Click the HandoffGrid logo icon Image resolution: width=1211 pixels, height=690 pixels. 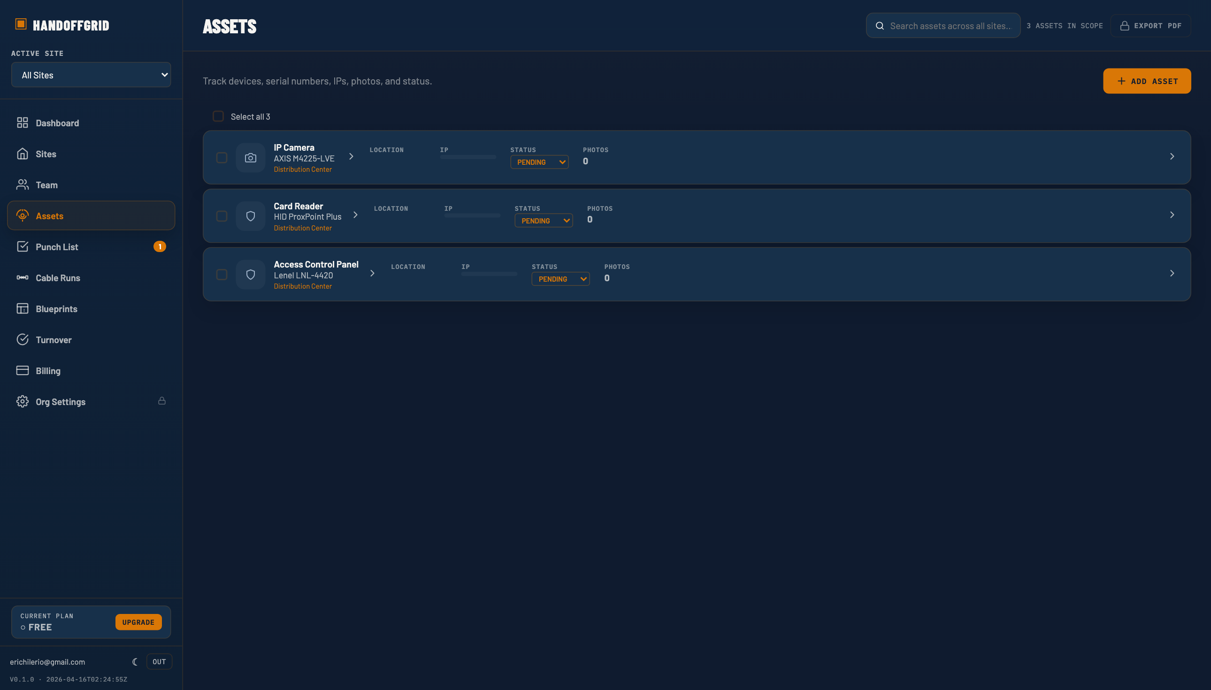pos(22,24)
